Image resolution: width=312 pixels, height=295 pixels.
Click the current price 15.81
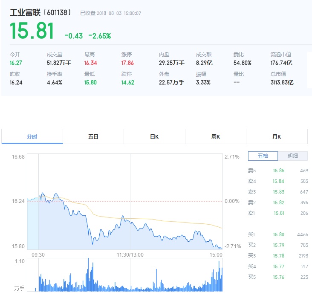click(32, 31)
